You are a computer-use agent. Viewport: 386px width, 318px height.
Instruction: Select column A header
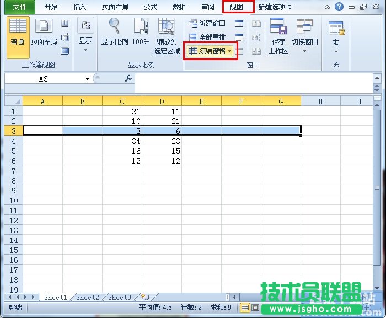coord(43,101)
